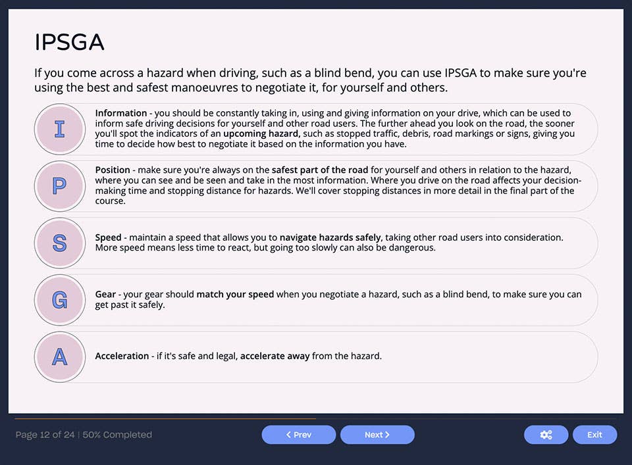Click the back chevron inside Prev
Screen dimensions: 632x465
[288, 435]
